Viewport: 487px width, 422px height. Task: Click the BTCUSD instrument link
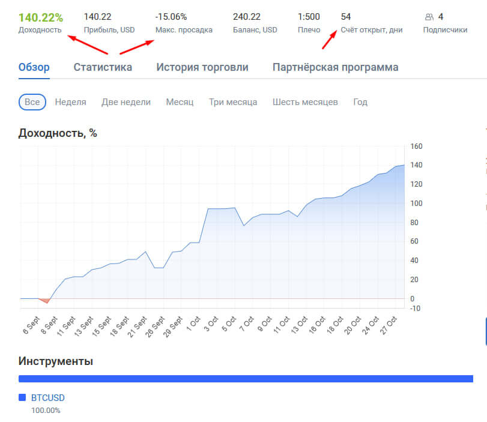coord(48,398)
